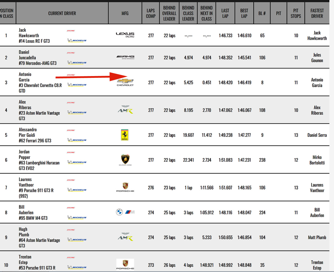Image resolution: width=334 pixels, height=272 pixels.
Task: Sort by Best Lap column header
Action: tap(244, 13)
